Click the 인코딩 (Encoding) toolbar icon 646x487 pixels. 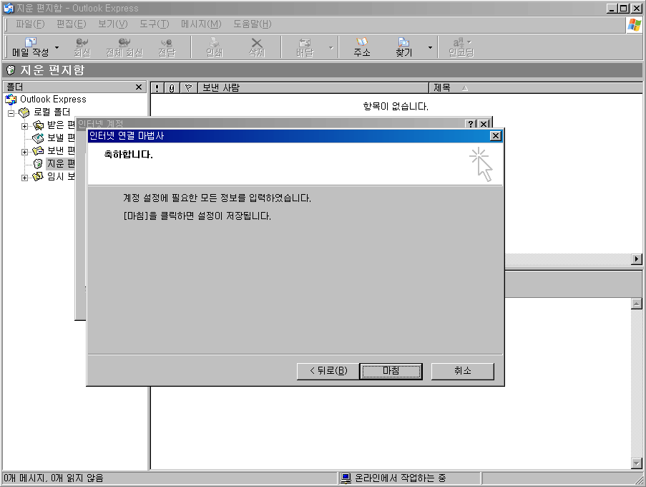(461, 47)
